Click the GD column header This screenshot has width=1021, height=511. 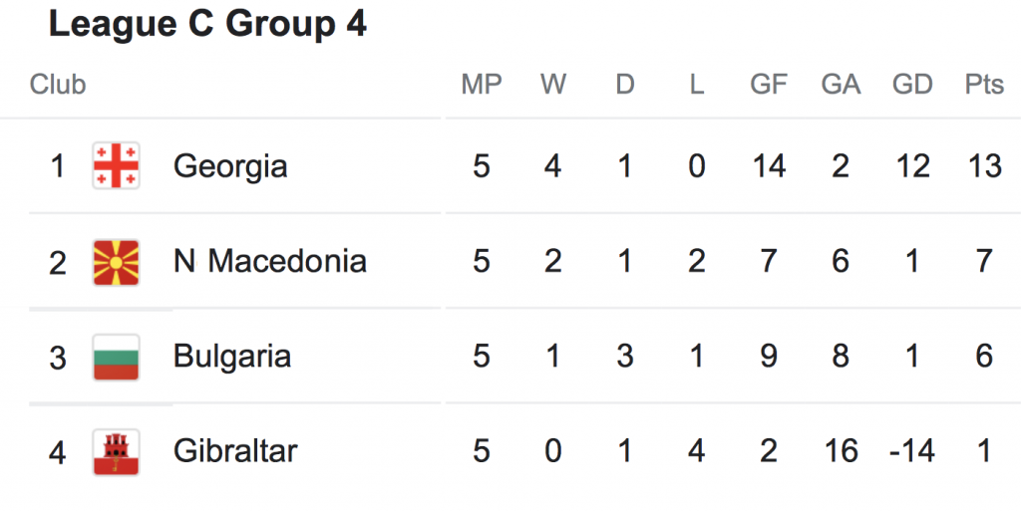point(912,85)
